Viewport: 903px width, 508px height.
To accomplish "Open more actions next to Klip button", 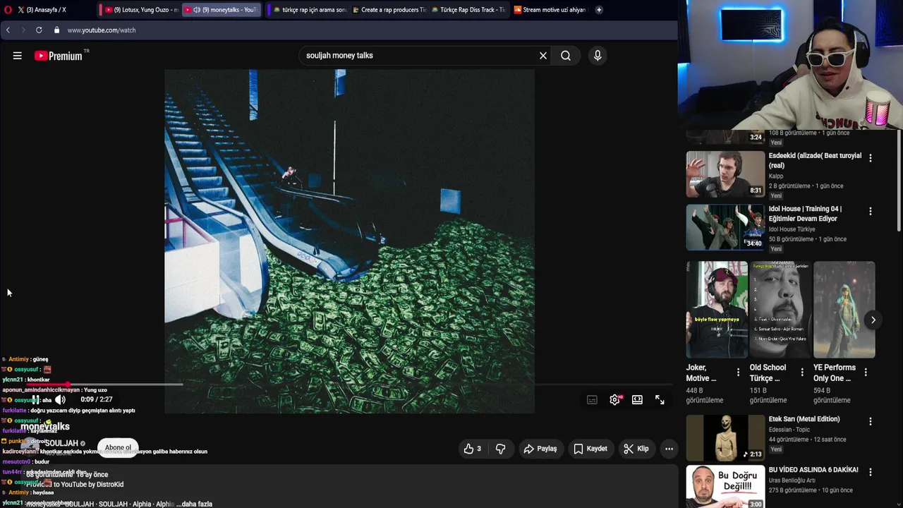I will [669, 449].
